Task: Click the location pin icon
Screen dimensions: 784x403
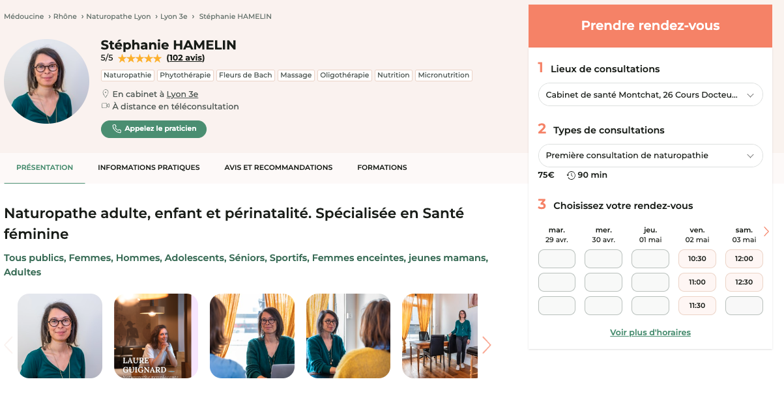Action: pos(106,94)
